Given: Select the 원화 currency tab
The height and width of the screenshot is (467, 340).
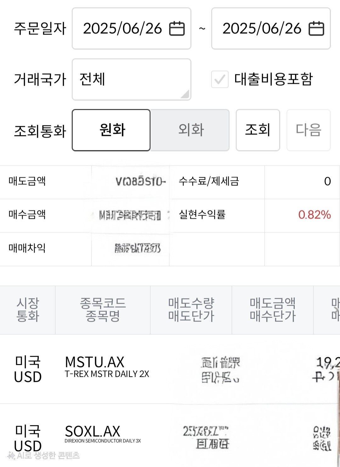Looking at the screenshot, I should 111,130.
